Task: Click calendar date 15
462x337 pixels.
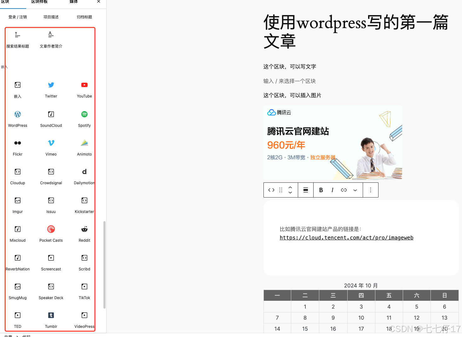Action: (x=305, y=329)
